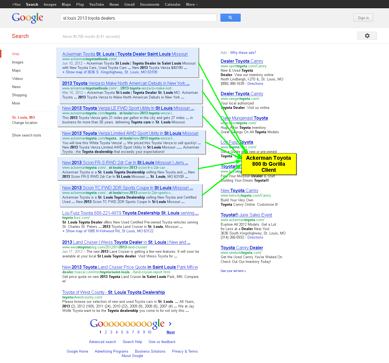Image resolution: width=389 pixels, height=363 pixels.
Task: Expand the More dropdown in top bar
Action: (191, 4)
